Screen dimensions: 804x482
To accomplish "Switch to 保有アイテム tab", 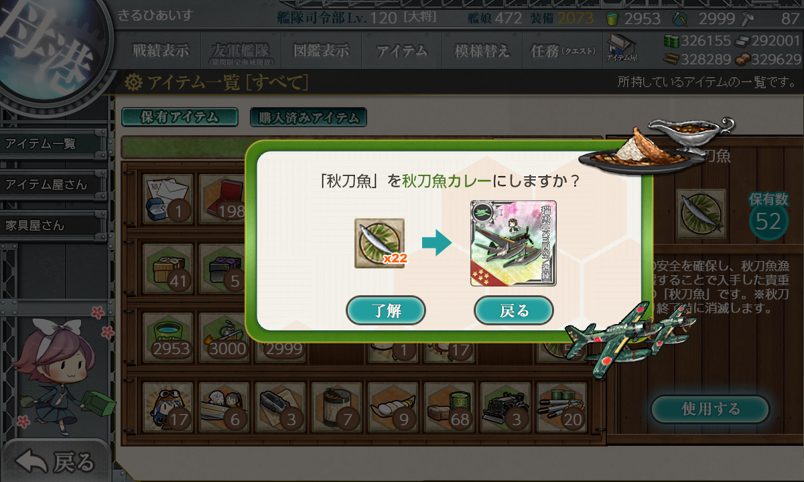I will (180, 117).
